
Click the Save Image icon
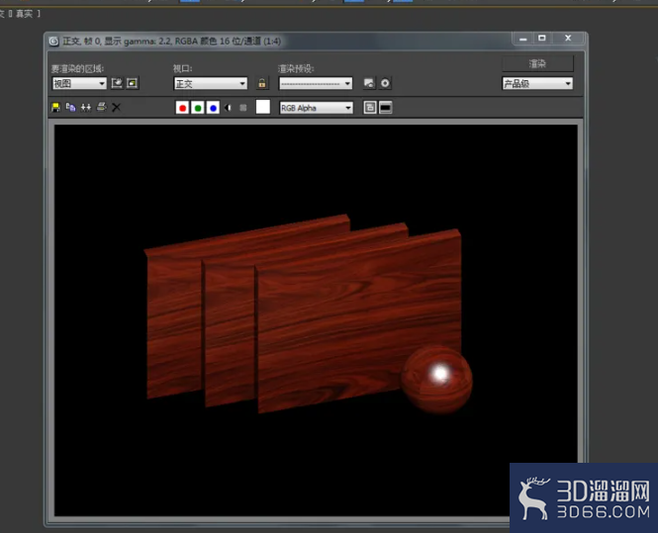coord(55,108)
